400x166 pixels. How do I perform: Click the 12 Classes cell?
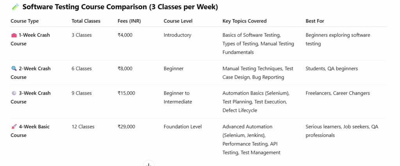(x=83, y=127)
